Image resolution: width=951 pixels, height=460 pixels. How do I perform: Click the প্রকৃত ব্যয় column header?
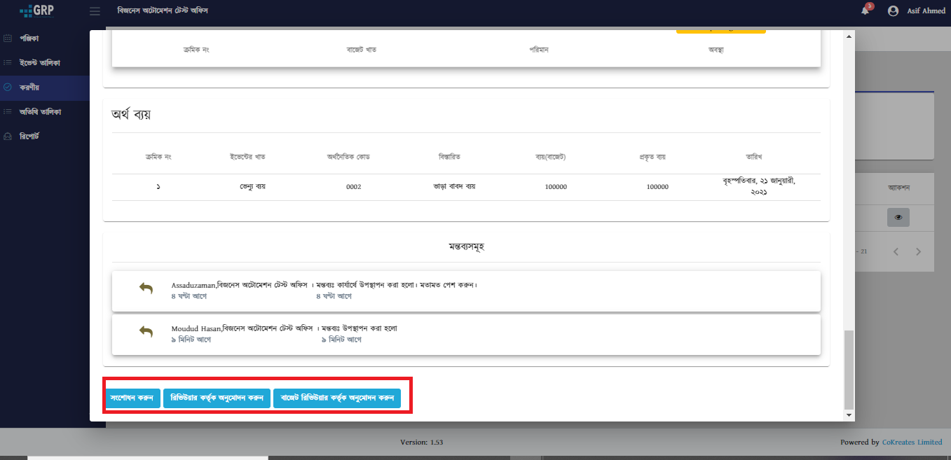pyautogui.click(x=651, y=156)
